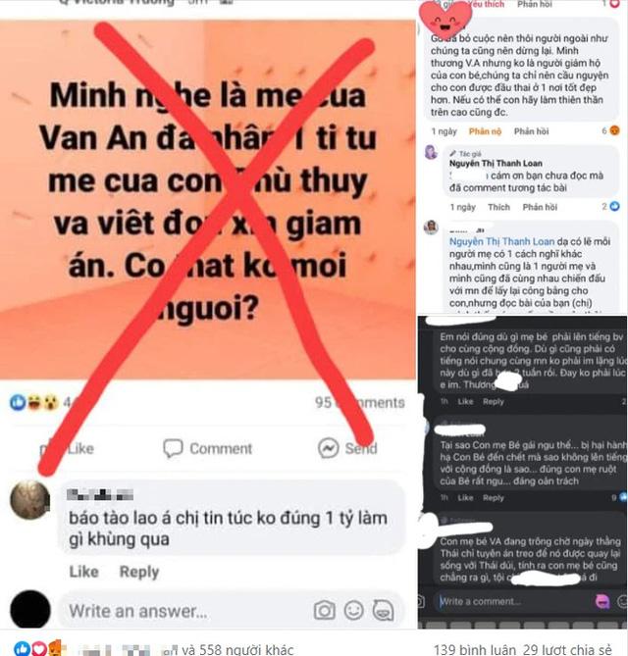Click the commenter's round profile avatar
This screenshot has width=628, height=656.
[x=29, y=499]
